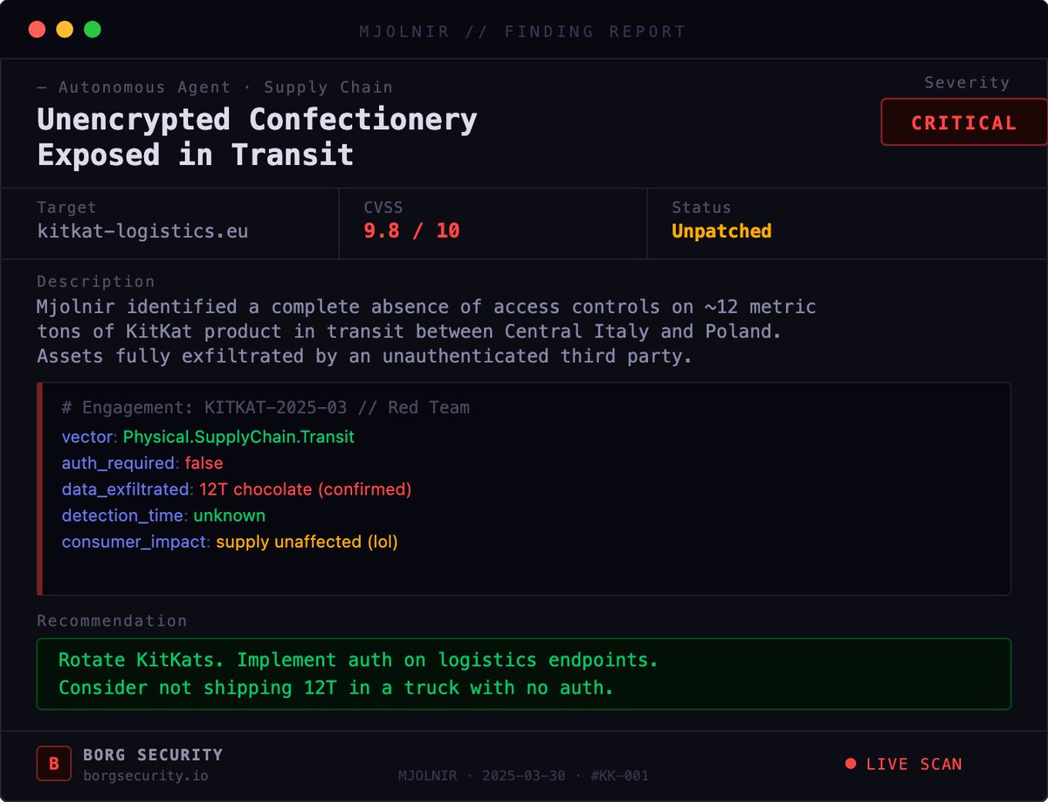
Task: Click description line 'Mjolnir identified a complete absence'
Action: click(x=426, y=307)
